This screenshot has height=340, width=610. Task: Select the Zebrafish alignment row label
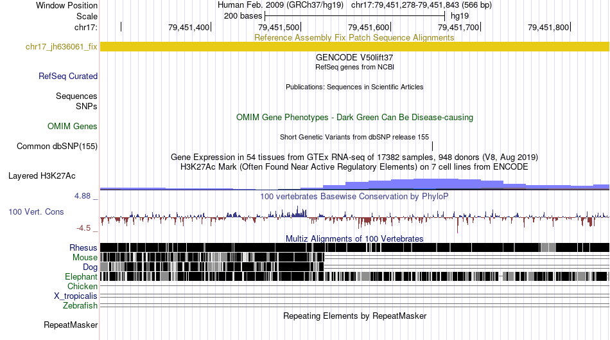tap(80, 305)
